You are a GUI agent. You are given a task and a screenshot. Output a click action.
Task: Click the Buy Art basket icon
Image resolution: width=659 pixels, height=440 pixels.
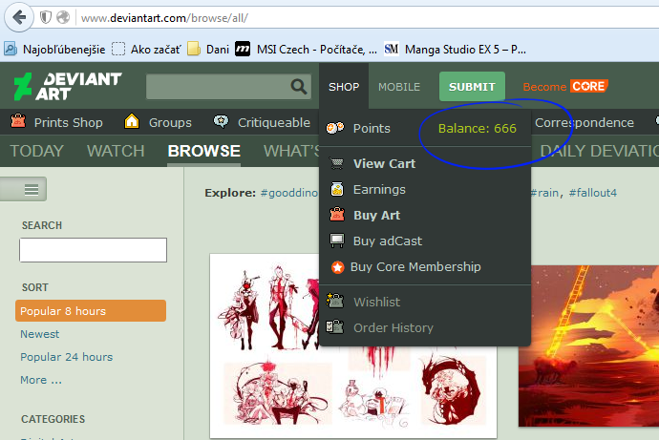[x=337, y=215]
